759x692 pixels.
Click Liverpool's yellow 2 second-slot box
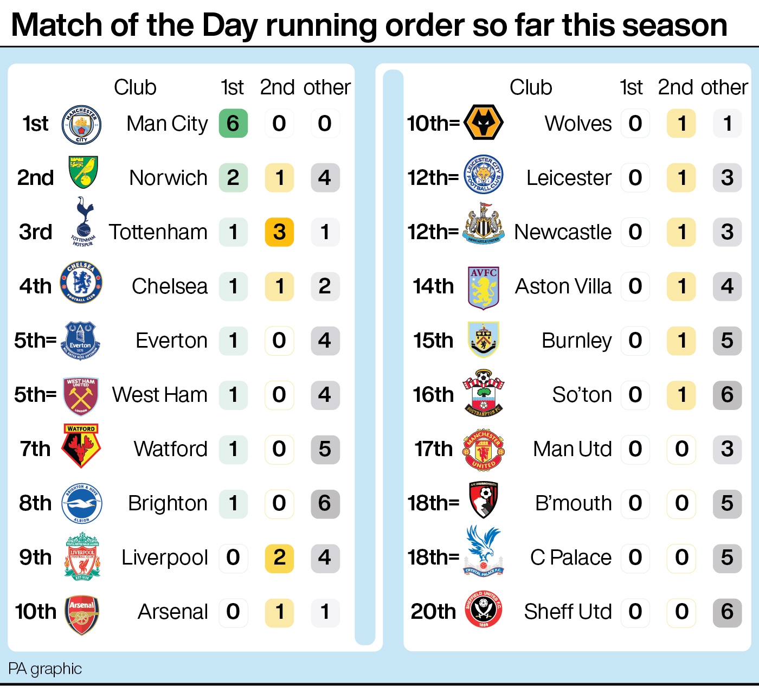[279, 558]
